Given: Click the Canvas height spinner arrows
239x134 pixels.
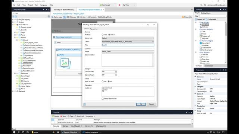Looking at the screenshot, I should 116,75.
